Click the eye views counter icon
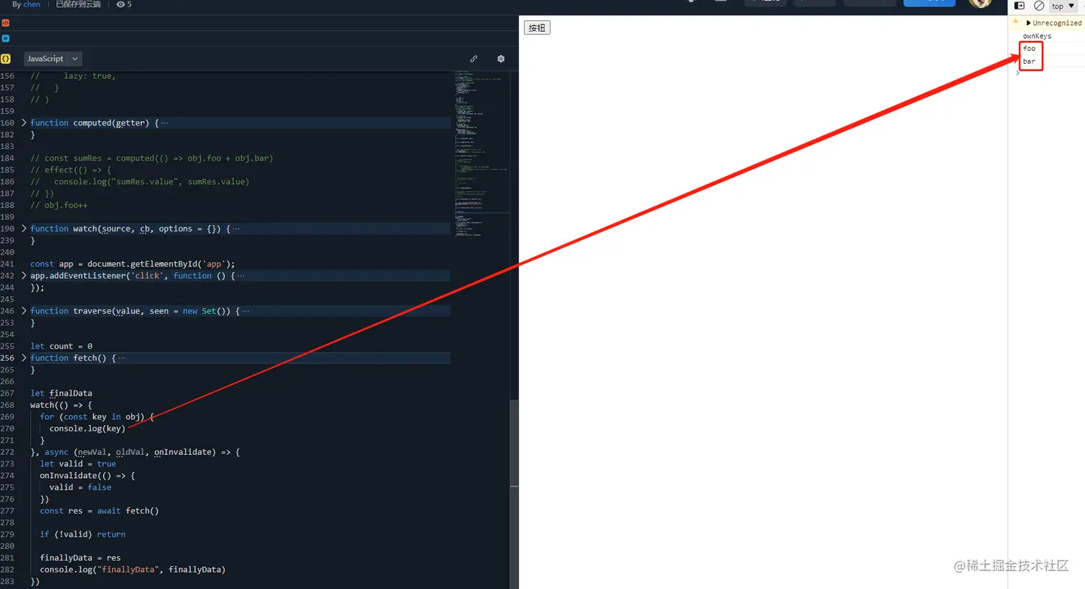 tap(121, 4)
